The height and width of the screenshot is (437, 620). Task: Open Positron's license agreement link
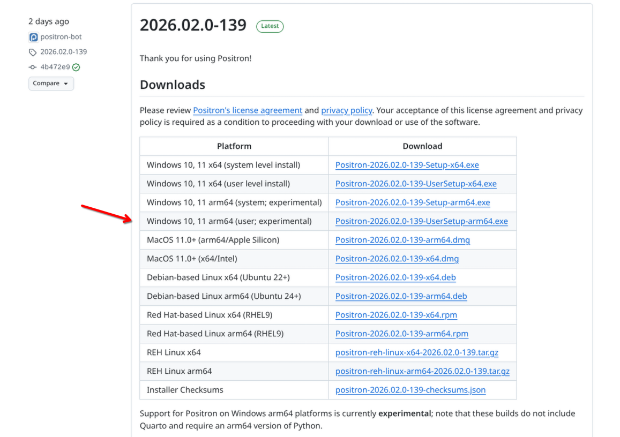(248, 110)
